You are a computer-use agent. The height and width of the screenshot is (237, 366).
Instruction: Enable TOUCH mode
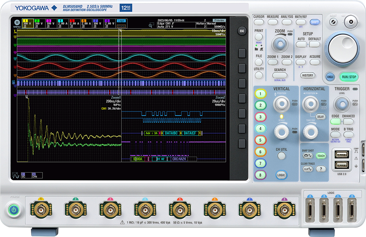pyautogui.click(x=321, y=155)
